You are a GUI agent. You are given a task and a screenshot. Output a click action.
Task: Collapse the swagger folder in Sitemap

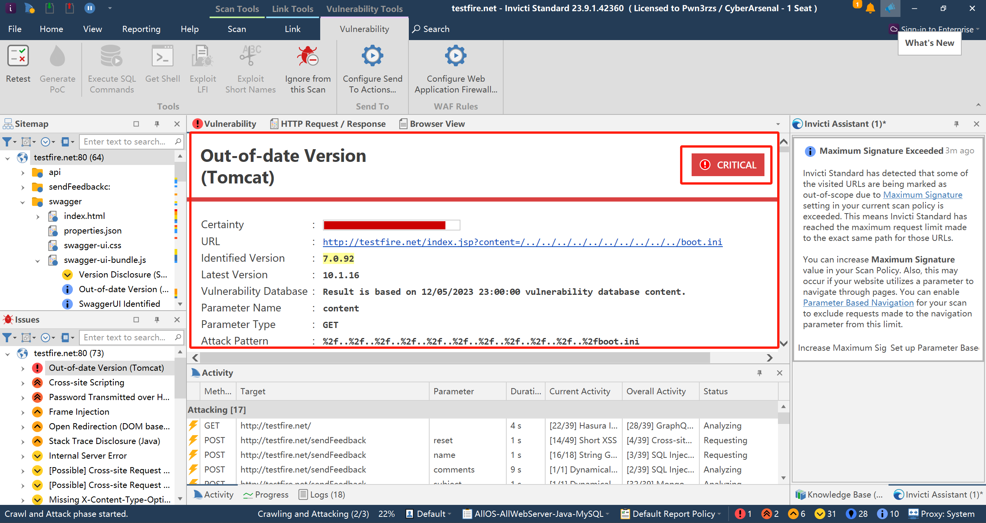click(23, 202)
